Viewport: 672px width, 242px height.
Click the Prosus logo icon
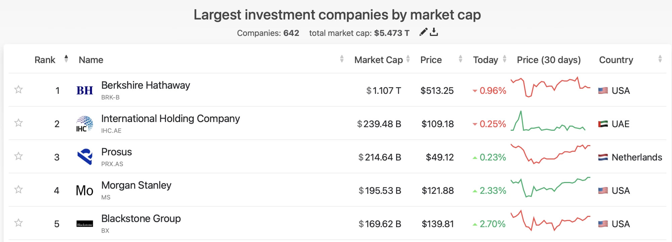(85, 157)
